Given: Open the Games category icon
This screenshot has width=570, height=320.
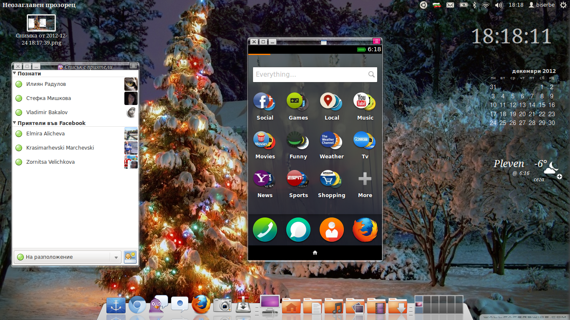Looking at the screenshot, I should click(x=298, y=102).
